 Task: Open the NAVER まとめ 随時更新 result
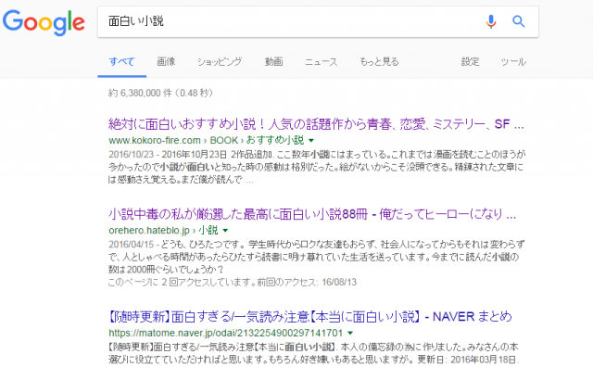click(x=310, y=316)
